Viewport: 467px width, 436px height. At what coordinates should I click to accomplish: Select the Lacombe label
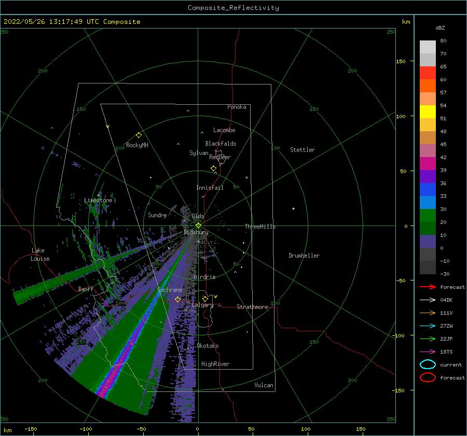(224, 130)
